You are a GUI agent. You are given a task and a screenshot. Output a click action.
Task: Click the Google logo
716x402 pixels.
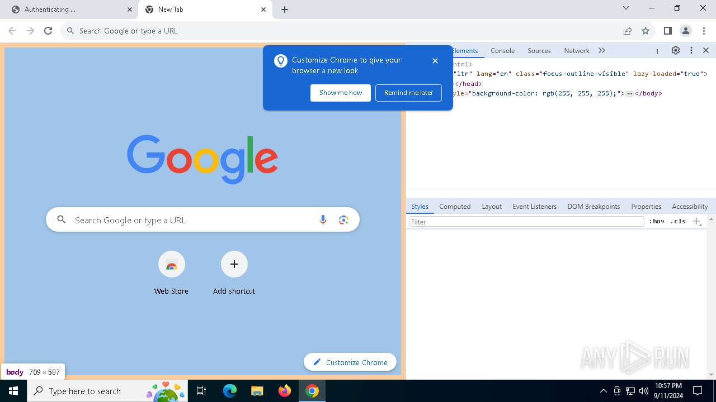point(202,159)
